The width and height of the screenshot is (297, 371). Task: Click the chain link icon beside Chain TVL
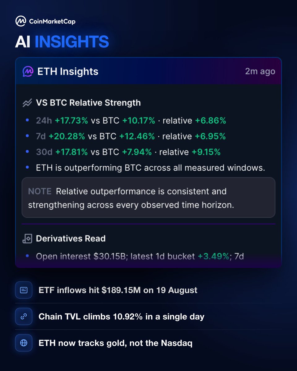coord(24,316)
